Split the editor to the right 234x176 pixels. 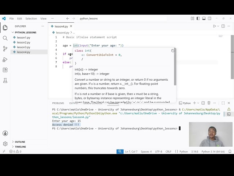click(x=223, y=26)
